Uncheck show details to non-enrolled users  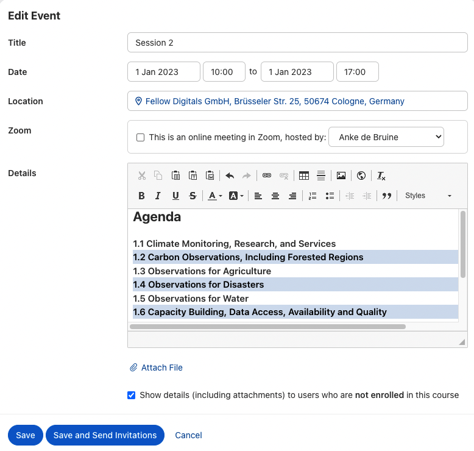tap(132, 395)
